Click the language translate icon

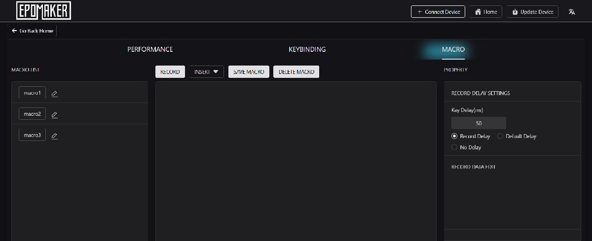pos(572,12)
